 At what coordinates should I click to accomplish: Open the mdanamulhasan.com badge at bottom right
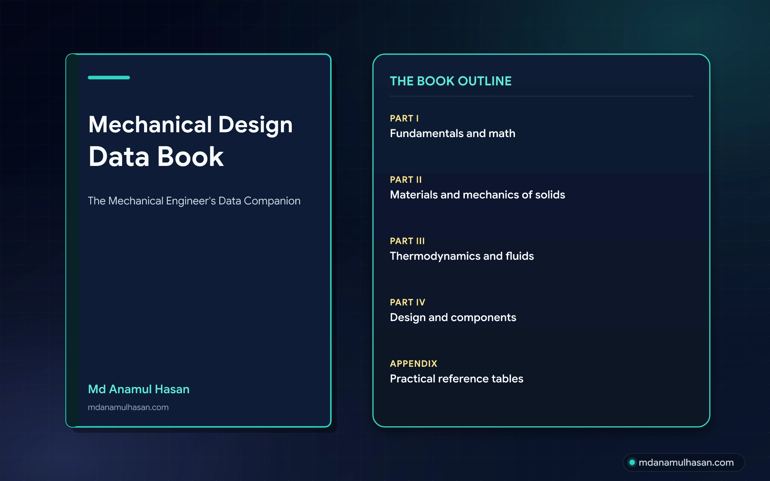pos(684,462)
